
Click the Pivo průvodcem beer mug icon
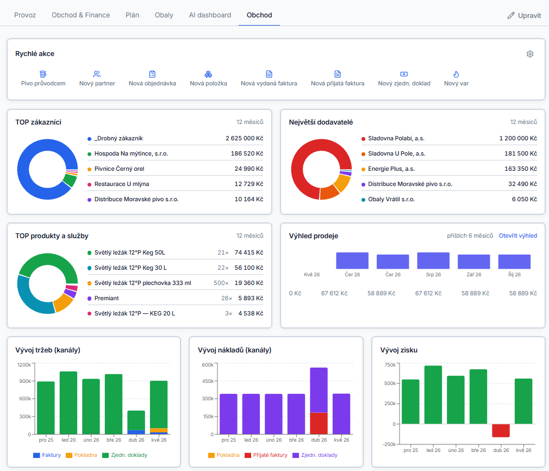tap(43, 74)
